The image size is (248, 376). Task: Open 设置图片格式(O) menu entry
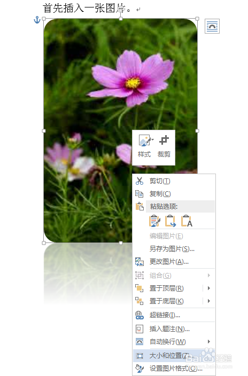coord(174,369)
